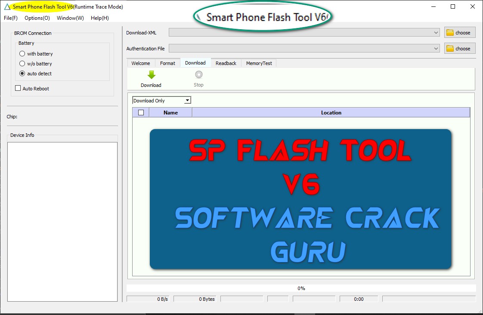Enable the Auto Reboot checkbox

pyautogui.click(x=18, y=88)
